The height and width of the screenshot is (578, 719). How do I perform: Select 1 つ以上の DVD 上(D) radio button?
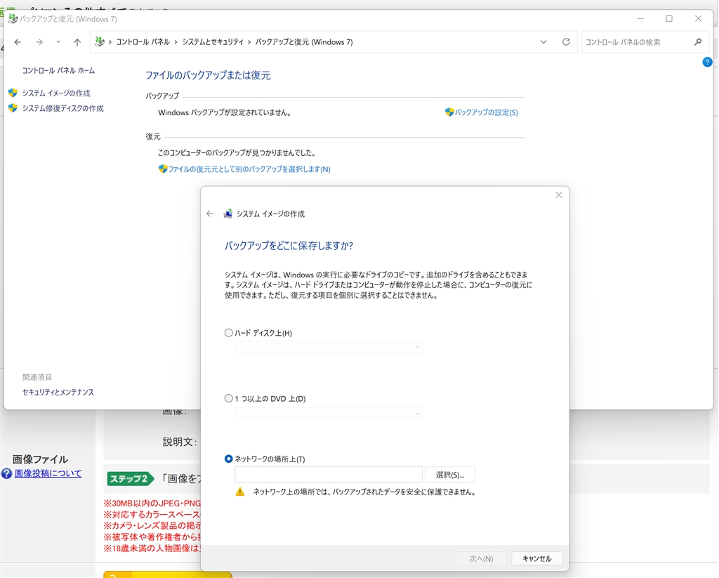pos(228,398)
